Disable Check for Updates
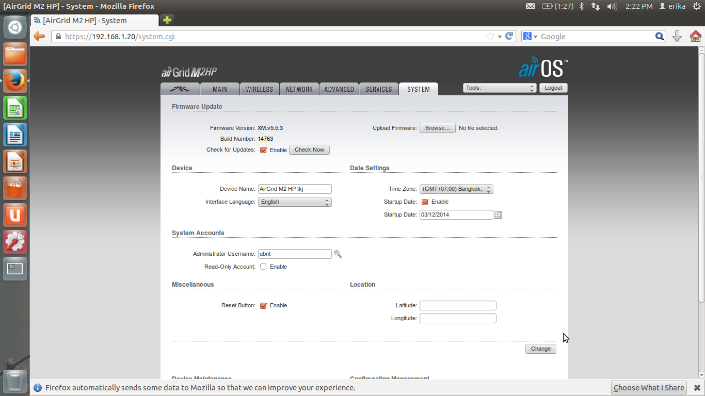 tap(264, 150)
